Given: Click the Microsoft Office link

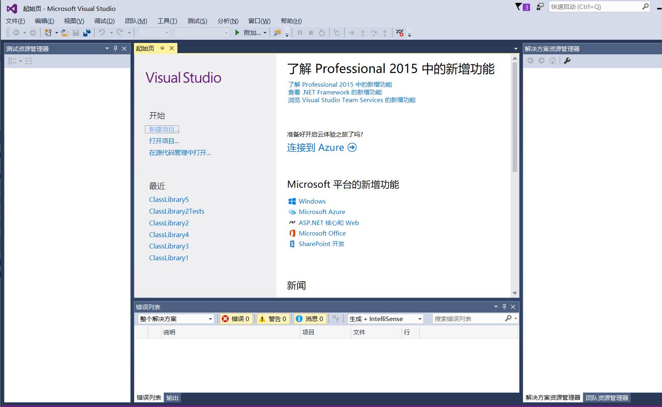Looking at the screenshot, I should click(x=322, y=233).
